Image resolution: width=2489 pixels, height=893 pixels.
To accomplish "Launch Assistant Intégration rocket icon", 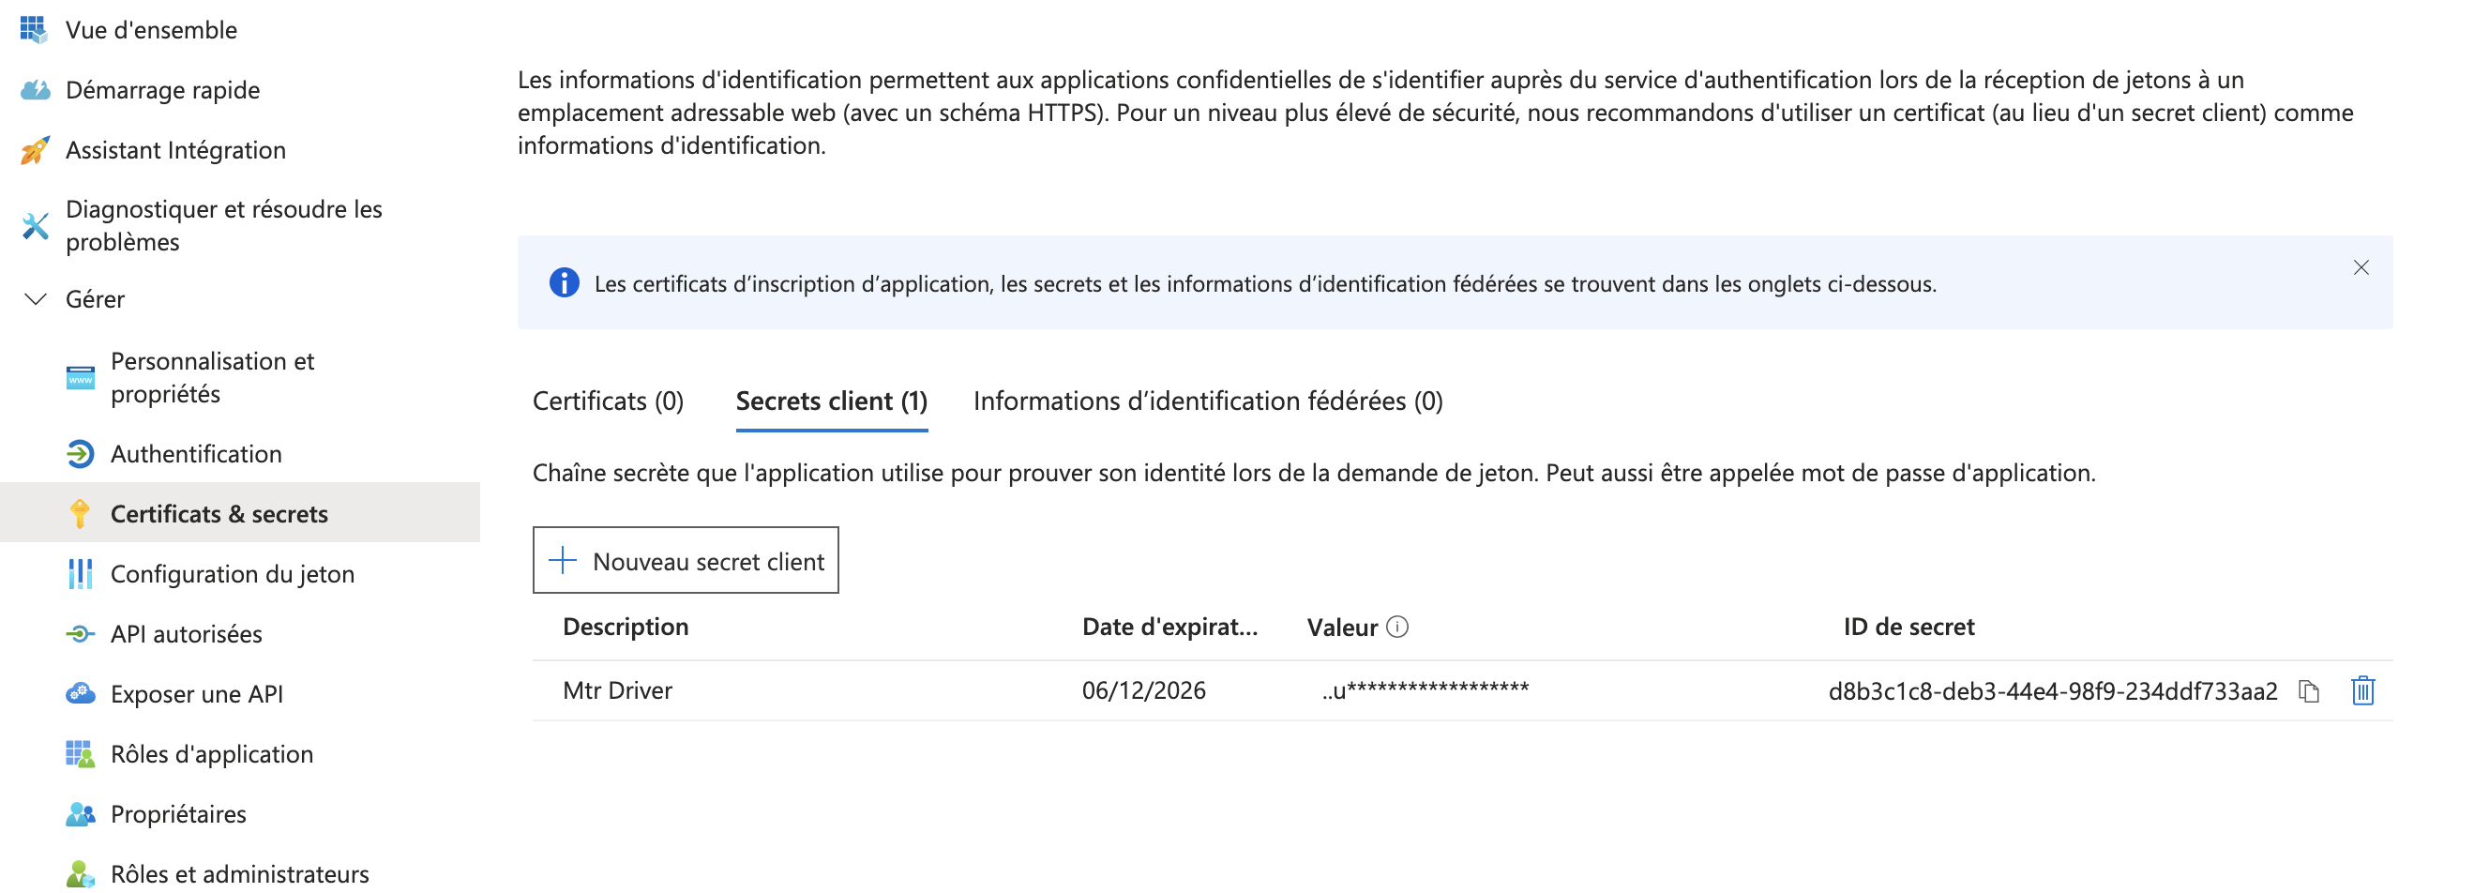I will 35,150.
